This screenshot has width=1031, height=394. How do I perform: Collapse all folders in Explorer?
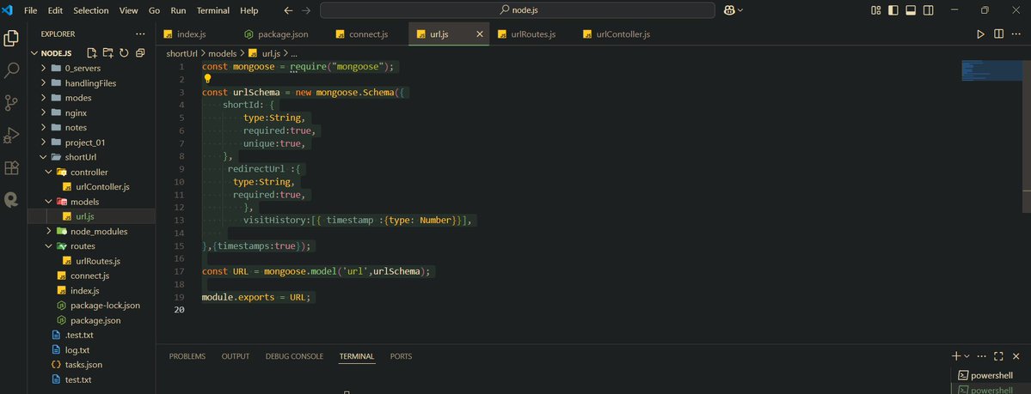140,52
